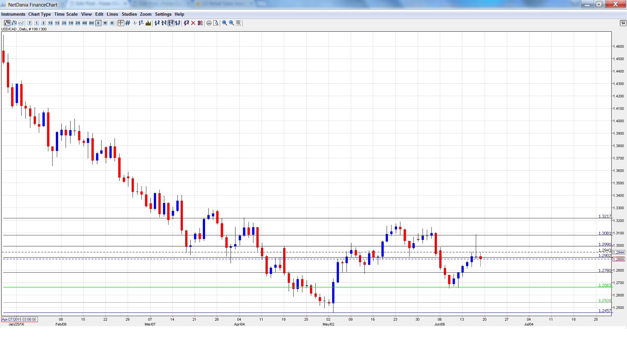Viewport: 627px width, 353px height.
Task: Open print preview icon
Action: click(216, 23)
